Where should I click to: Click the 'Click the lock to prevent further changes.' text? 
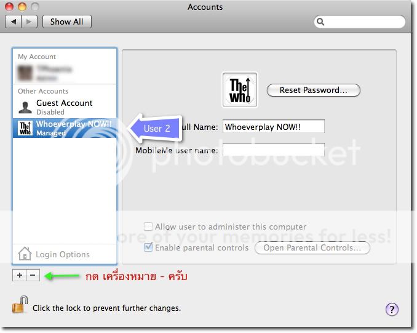(106, 308)
